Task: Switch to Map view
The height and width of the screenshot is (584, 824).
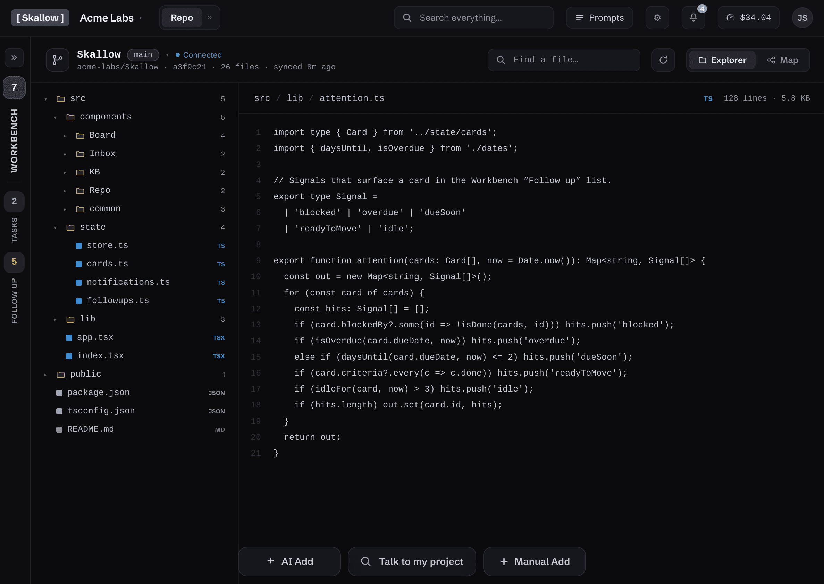Action: tap(782, 60)
